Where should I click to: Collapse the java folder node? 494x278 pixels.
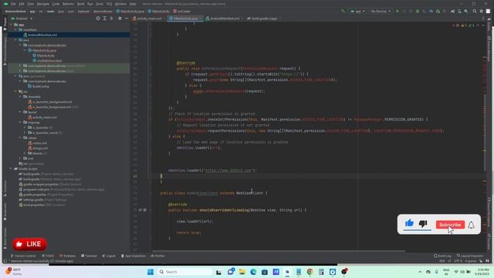(15, 40)
